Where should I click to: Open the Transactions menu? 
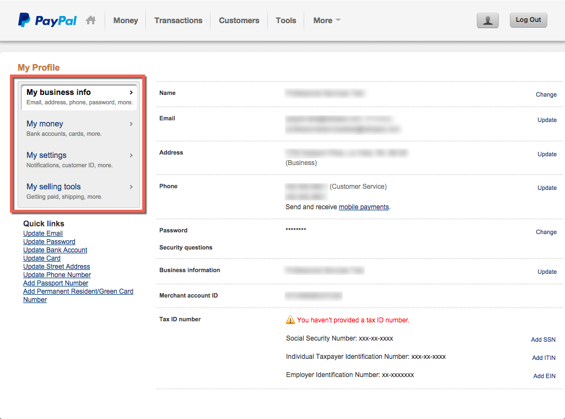[179, 20]
